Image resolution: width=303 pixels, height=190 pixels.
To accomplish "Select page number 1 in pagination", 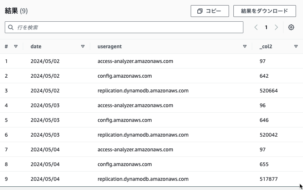I will [266, 27].
